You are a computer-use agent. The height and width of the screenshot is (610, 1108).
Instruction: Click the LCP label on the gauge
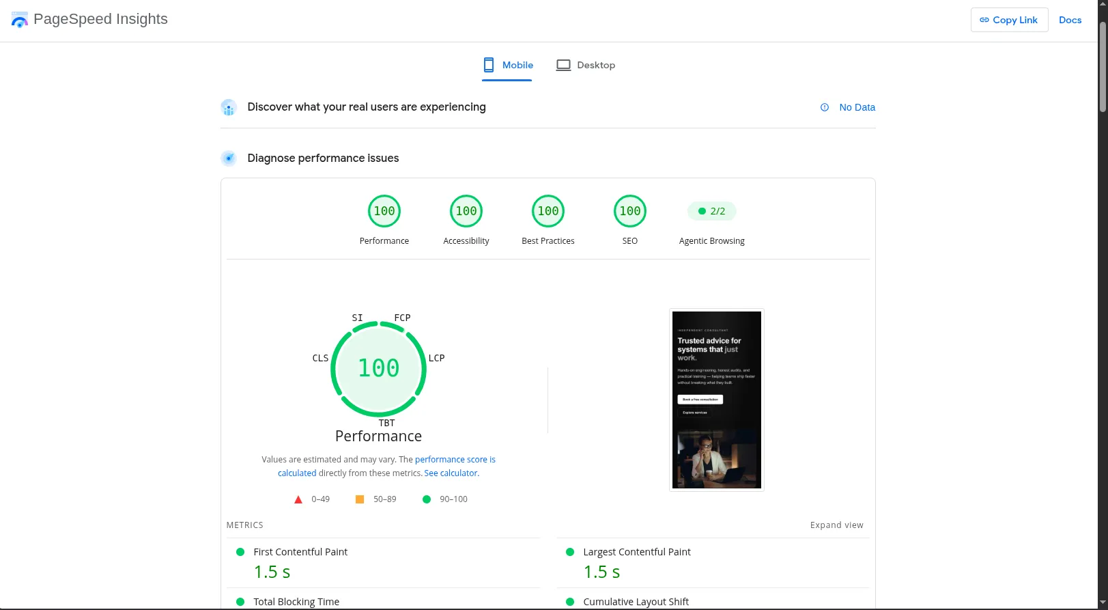click(x=436, y=358)
